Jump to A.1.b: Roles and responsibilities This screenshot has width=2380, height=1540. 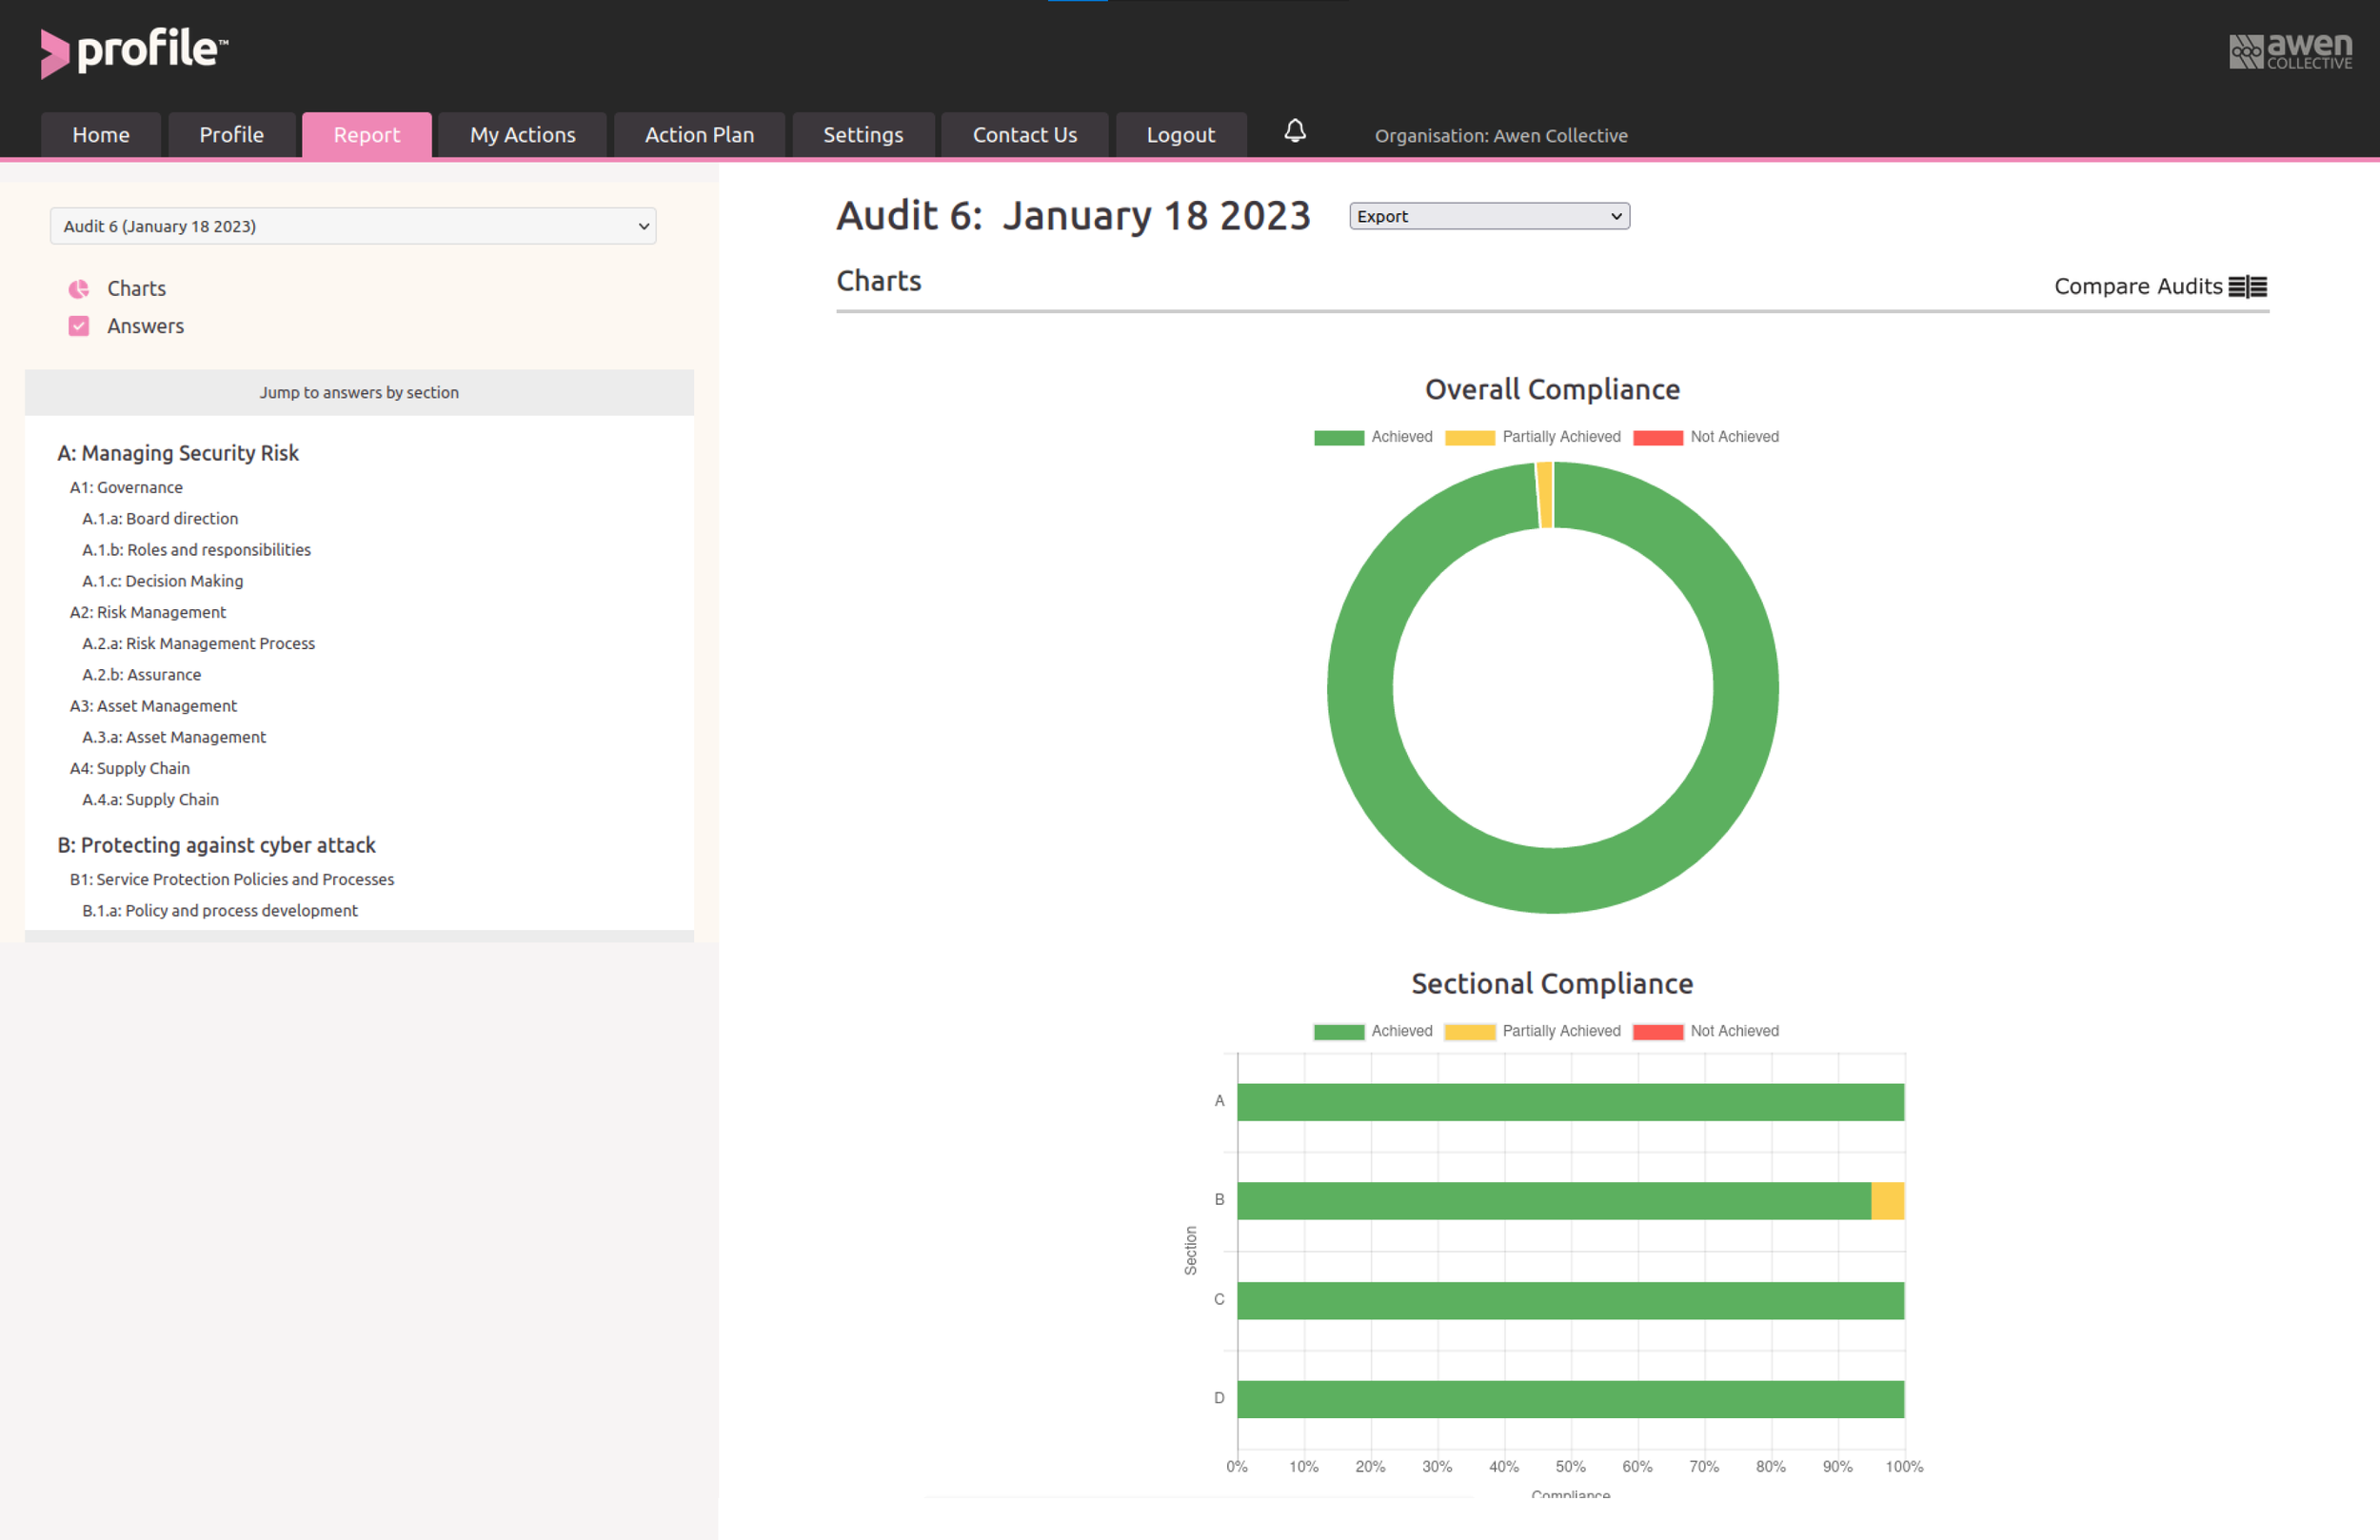[197, 550]
